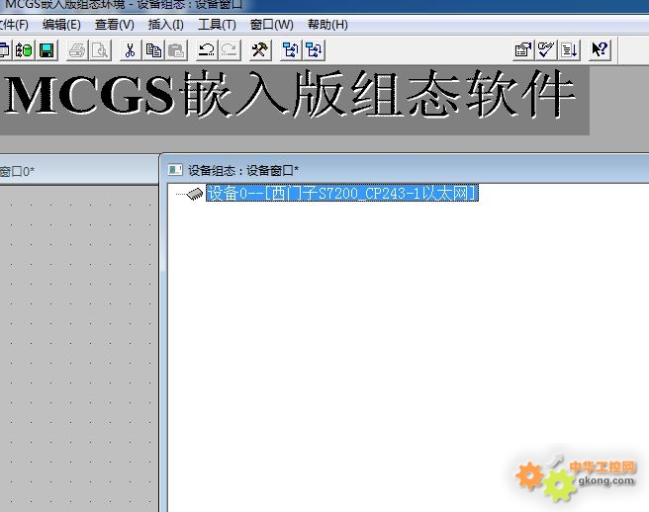Copy with the double-page icon
Image resolution: width=649 pixels, height=512 pixels.
153,50
